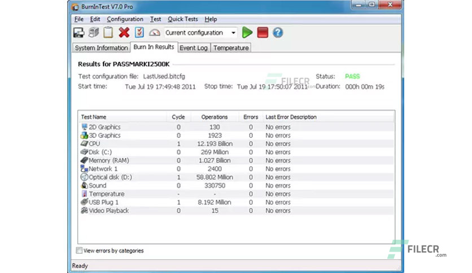Viewport: 472px width, 273px height.
Task: Start tests with green play button
Action: (x=247, y=33)
